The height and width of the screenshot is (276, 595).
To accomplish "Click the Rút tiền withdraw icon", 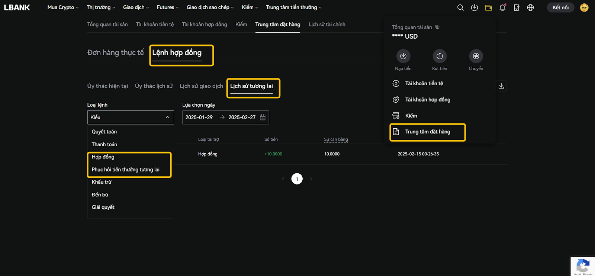I will 440,56.
